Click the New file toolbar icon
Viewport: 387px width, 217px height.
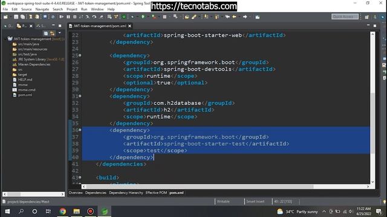pos(5,17)
